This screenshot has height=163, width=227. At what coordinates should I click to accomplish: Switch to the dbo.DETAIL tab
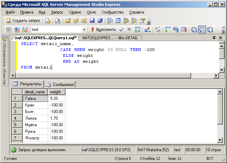(110, 38)
